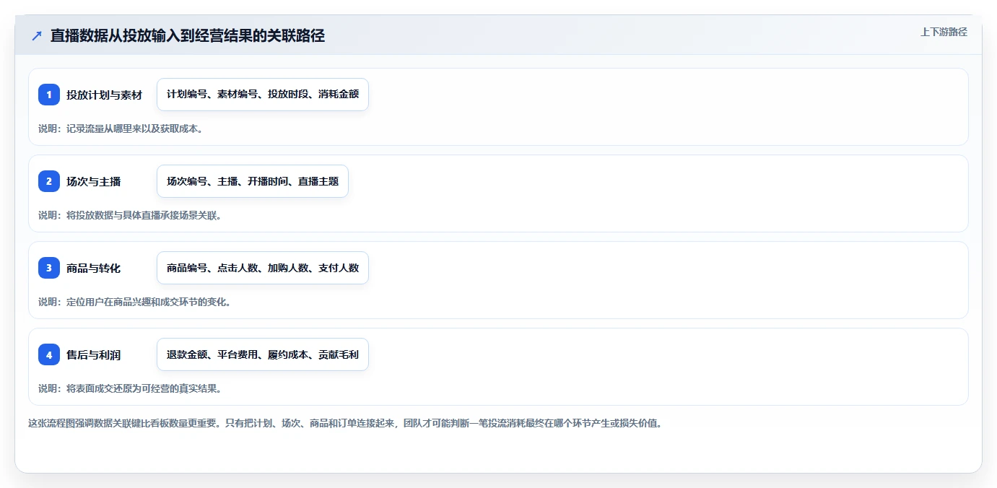Click the field box listing 场次编号、主播、开播时间、直播主题

click(253, 181)
